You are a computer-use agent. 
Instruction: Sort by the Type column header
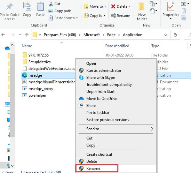coord(155,46)
